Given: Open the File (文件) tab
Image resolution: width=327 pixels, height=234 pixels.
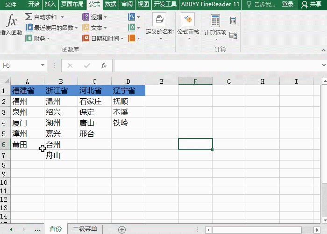Looking at the screenshot, I should [10, 4].
